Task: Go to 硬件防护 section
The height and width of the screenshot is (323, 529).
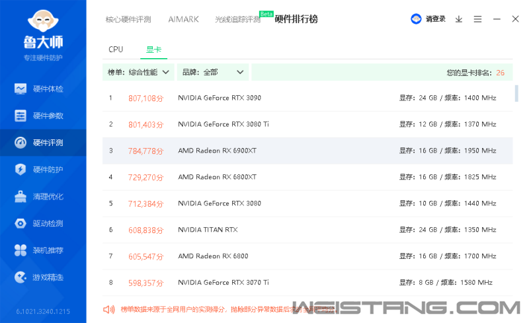Action: point(43,169)
